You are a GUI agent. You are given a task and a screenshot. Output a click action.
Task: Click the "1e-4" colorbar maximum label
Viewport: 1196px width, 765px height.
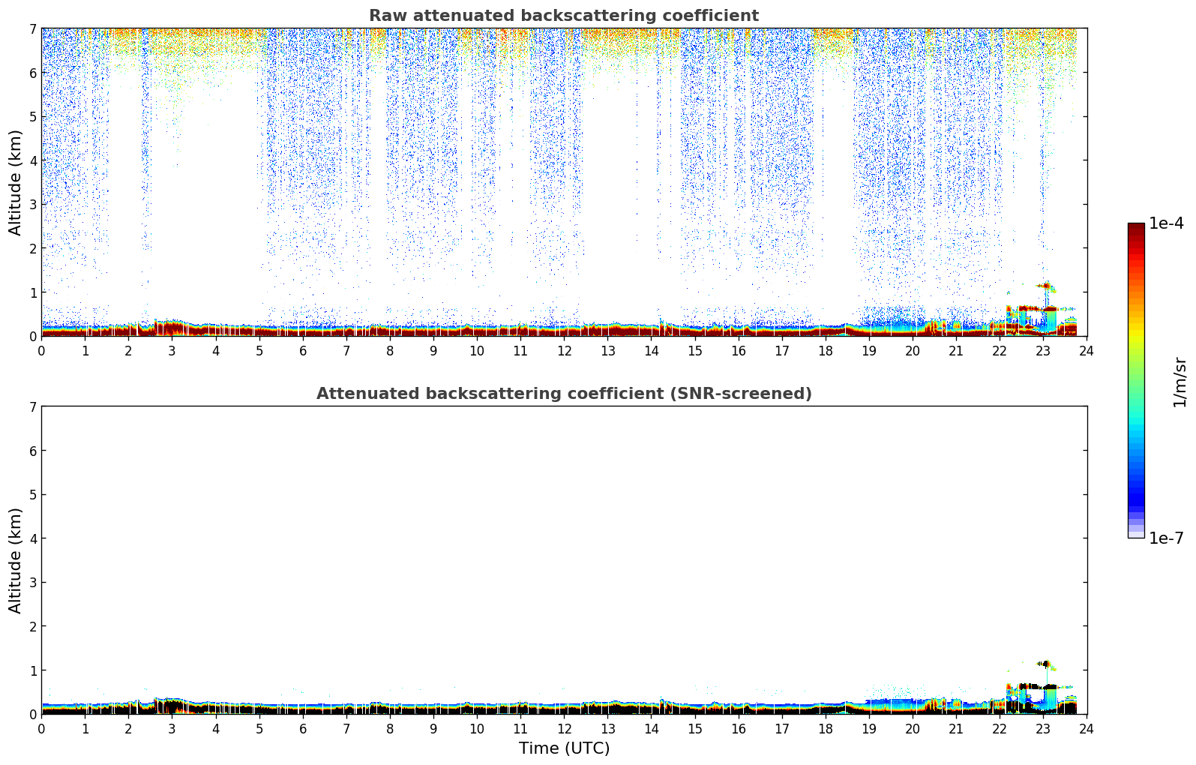pos(1166,223)
